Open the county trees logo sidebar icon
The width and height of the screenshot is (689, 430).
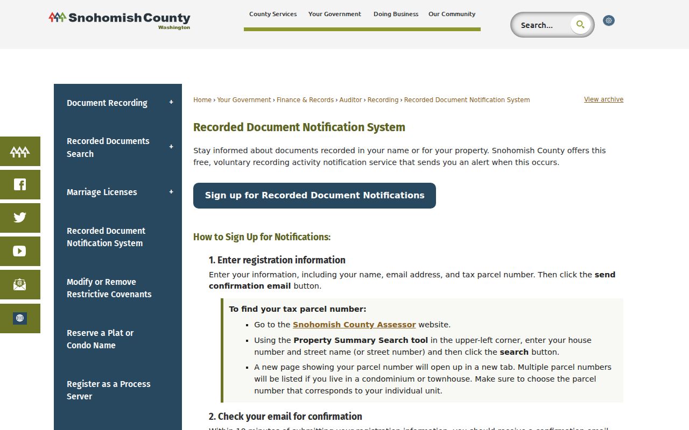point(20,152)
